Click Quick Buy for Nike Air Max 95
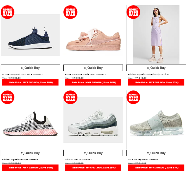 pyautogui.click(x=93, y=153)
